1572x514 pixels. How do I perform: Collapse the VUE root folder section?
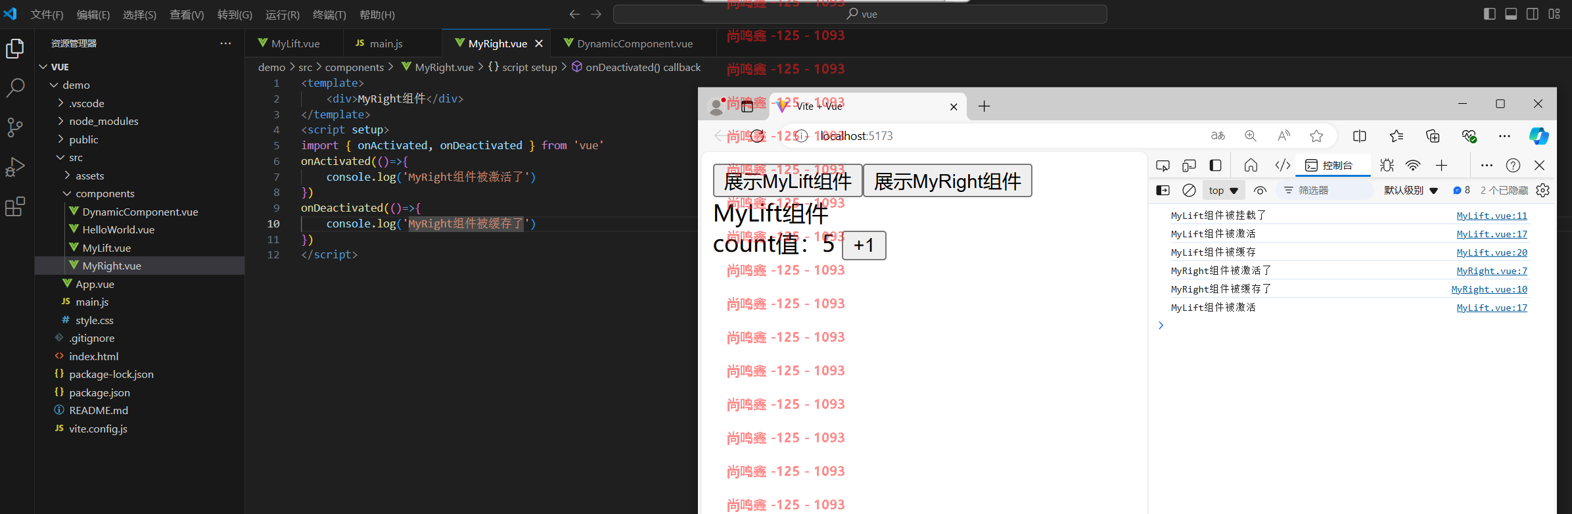(43, 67)
